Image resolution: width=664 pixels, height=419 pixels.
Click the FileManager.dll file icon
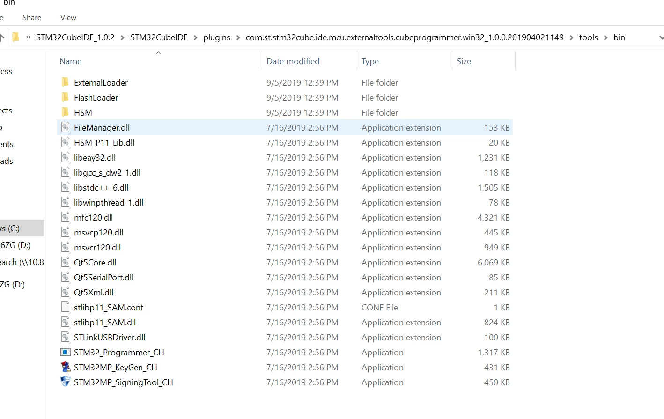(66, 127)
